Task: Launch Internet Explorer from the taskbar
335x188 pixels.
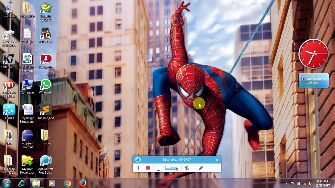Action: (22, 183)
